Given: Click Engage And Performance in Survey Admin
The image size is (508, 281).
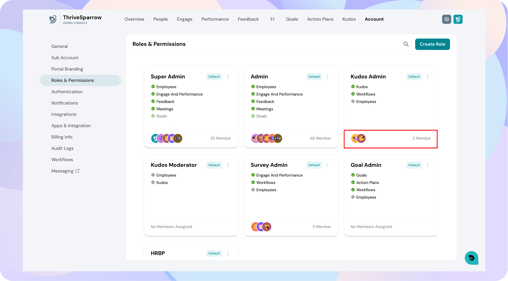Looking at the screenshot, I should (x=279, y=175).
